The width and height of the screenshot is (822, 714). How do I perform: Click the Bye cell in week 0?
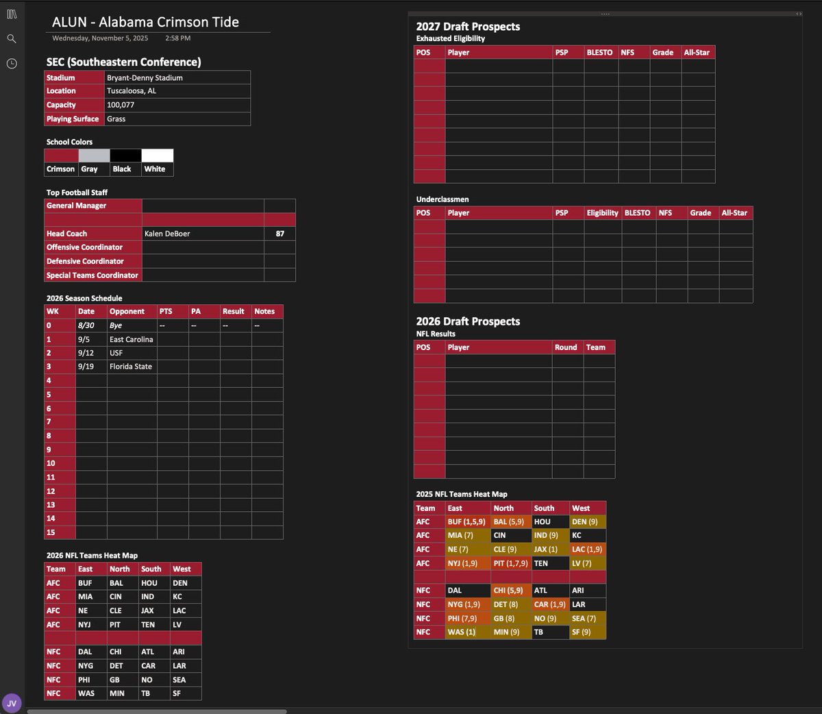(132, 325)
